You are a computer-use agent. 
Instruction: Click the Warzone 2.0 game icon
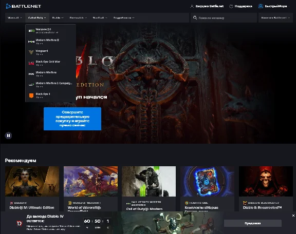point(31,31)
